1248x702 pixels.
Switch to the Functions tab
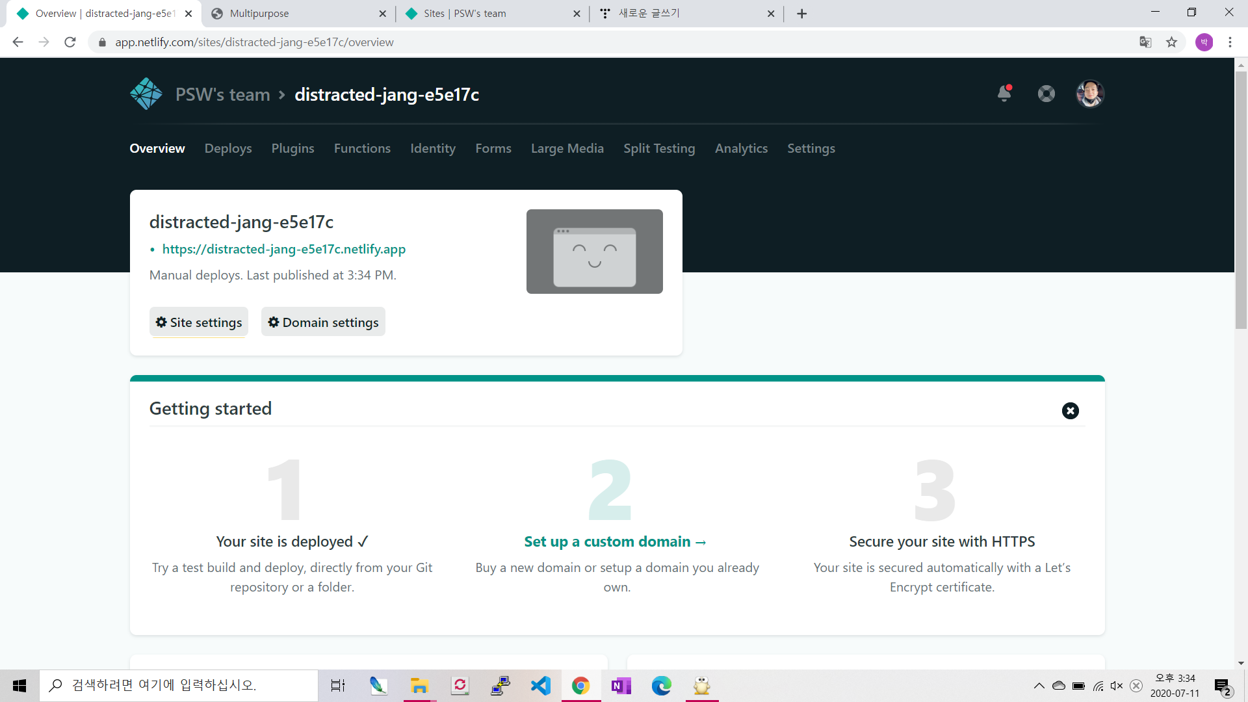tap(362, 148)
